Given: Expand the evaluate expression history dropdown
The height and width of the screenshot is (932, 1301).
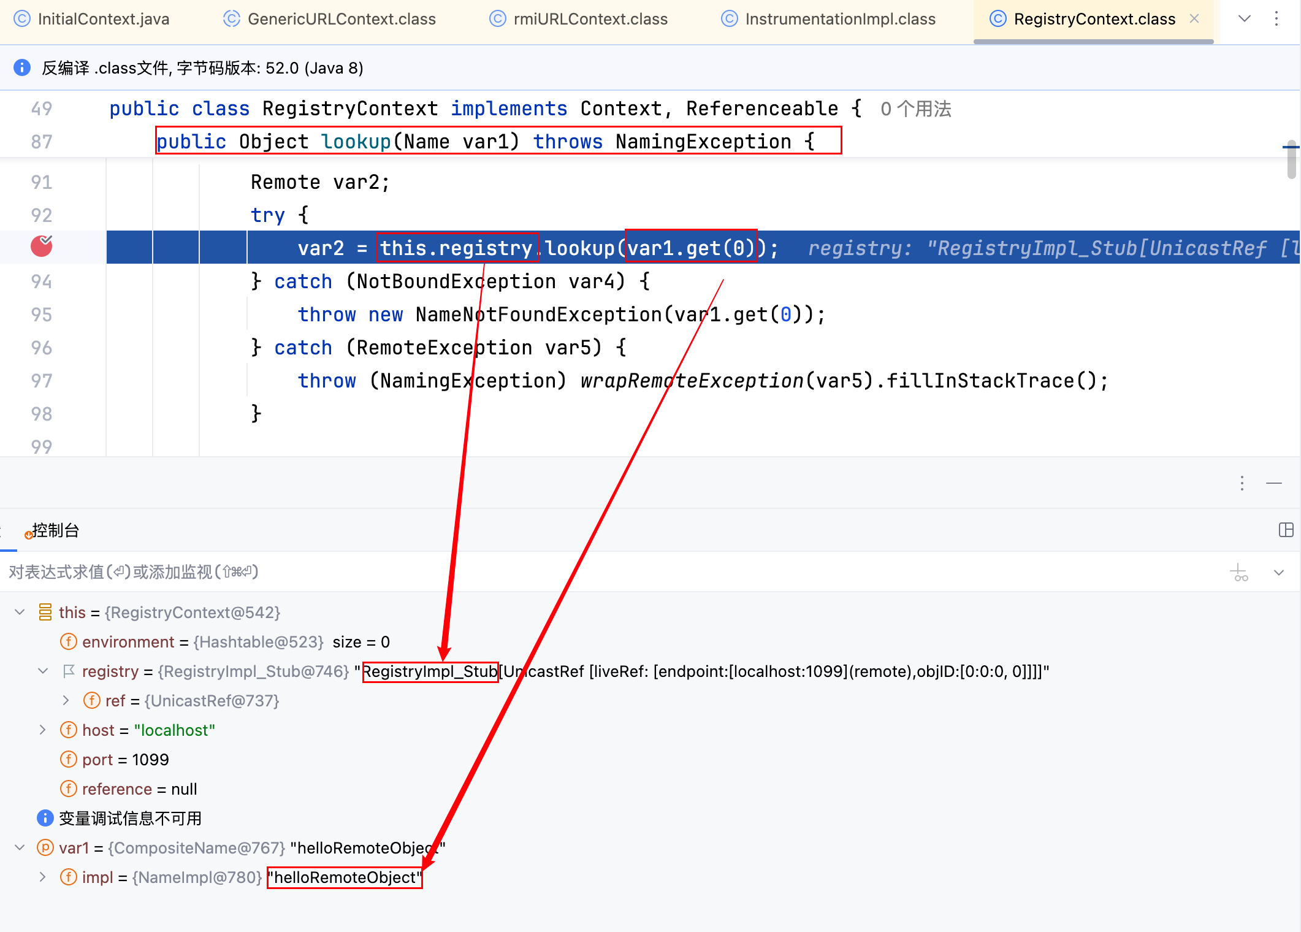Looking at the screenshot, I should coord(1279,573).
